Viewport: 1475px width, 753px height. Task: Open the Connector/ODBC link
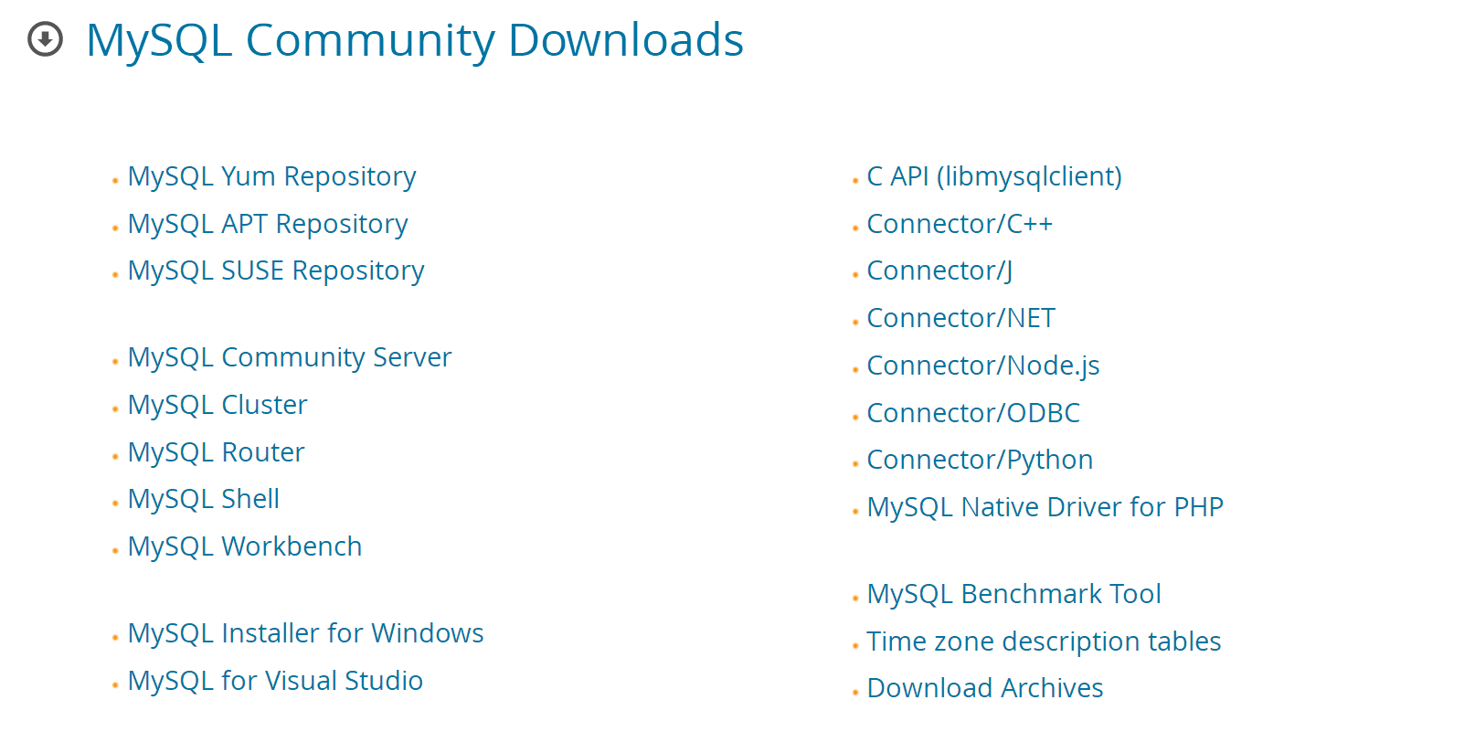click(973, 413)
